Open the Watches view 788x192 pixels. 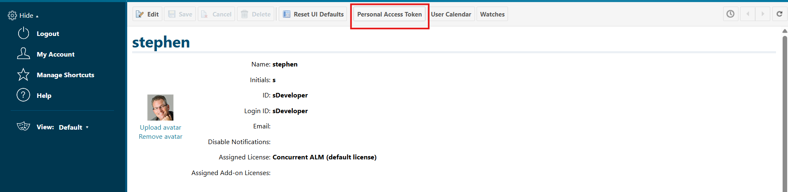pos(492,14)
